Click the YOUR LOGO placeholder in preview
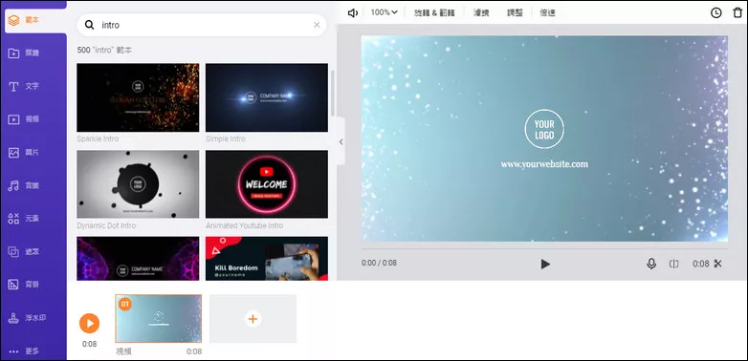 click(x=544, y=129)
